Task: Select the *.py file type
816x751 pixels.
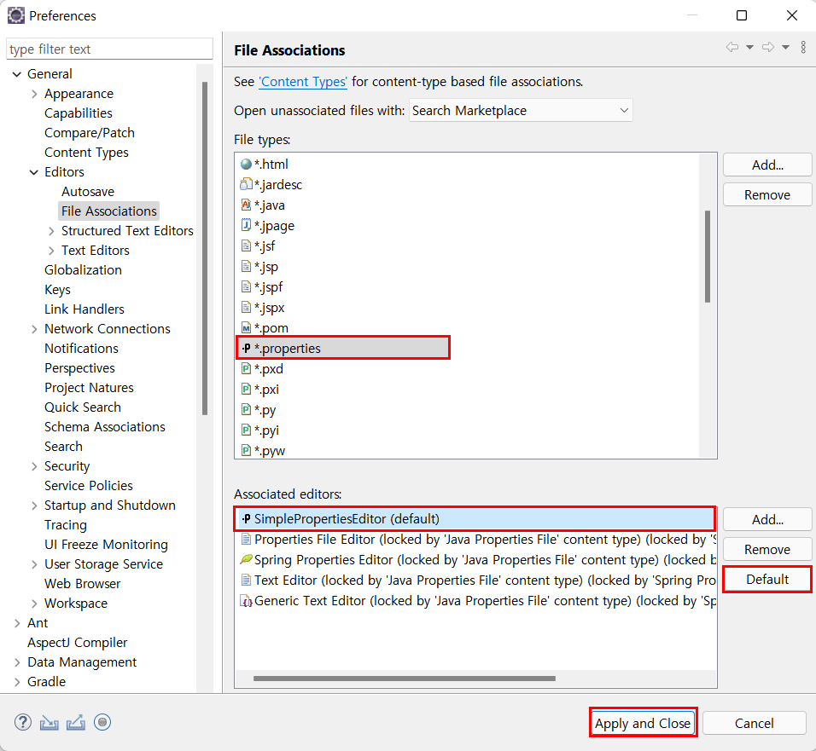Action: click(x=265, y=410)
